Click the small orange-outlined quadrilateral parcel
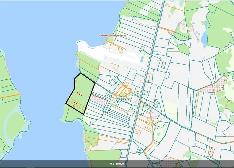This screenshot has width=234, height=168. (x=115, y=66)
